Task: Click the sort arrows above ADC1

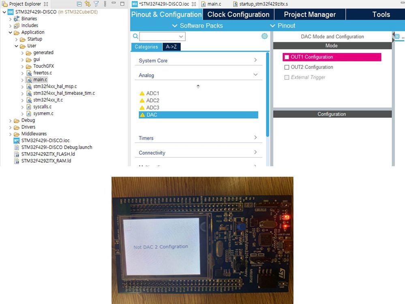Action: click(198, 86)
